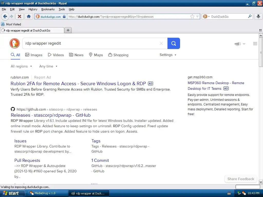Bookmark this page with the star icon
Image resolution: width=263 pixels, height=197 pixels.
[x=192, y=16]
